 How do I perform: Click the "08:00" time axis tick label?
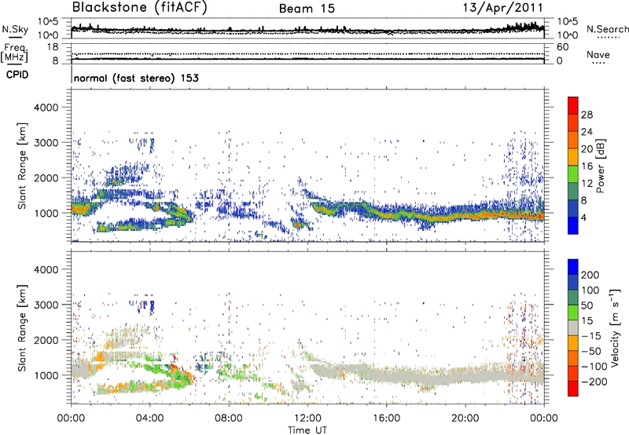pyautogui.click(x=229, y=419)
